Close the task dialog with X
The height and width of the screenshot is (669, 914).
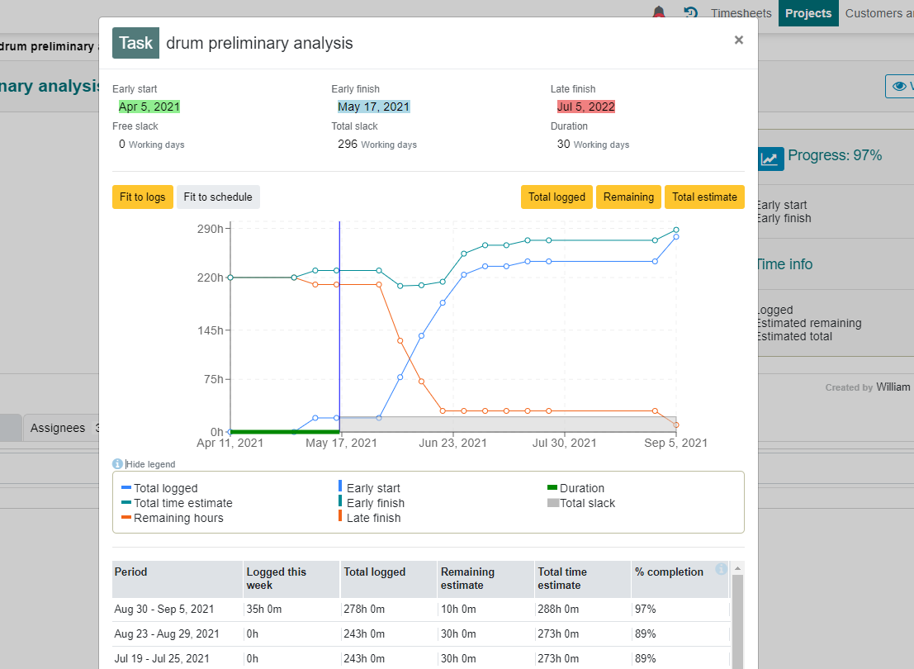pyautogui.click(x=738, y=40)
